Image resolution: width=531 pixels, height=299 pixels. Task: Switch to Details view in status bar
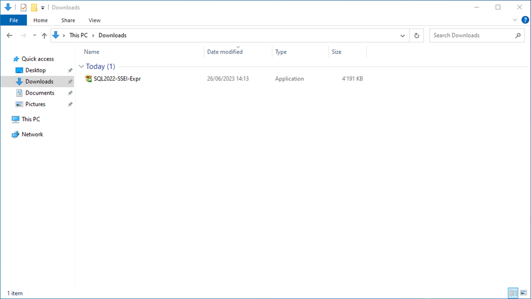pyautogui.click(x=513, y=293)
